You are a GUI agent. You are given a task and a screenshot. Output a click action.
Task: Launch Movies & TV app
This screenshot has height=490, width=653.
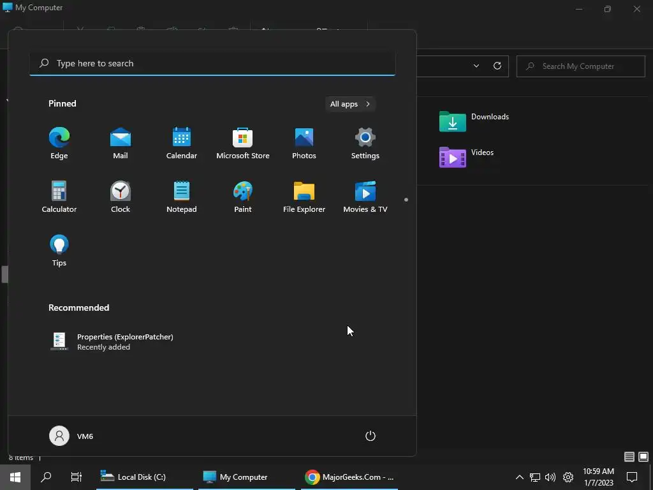365,197
